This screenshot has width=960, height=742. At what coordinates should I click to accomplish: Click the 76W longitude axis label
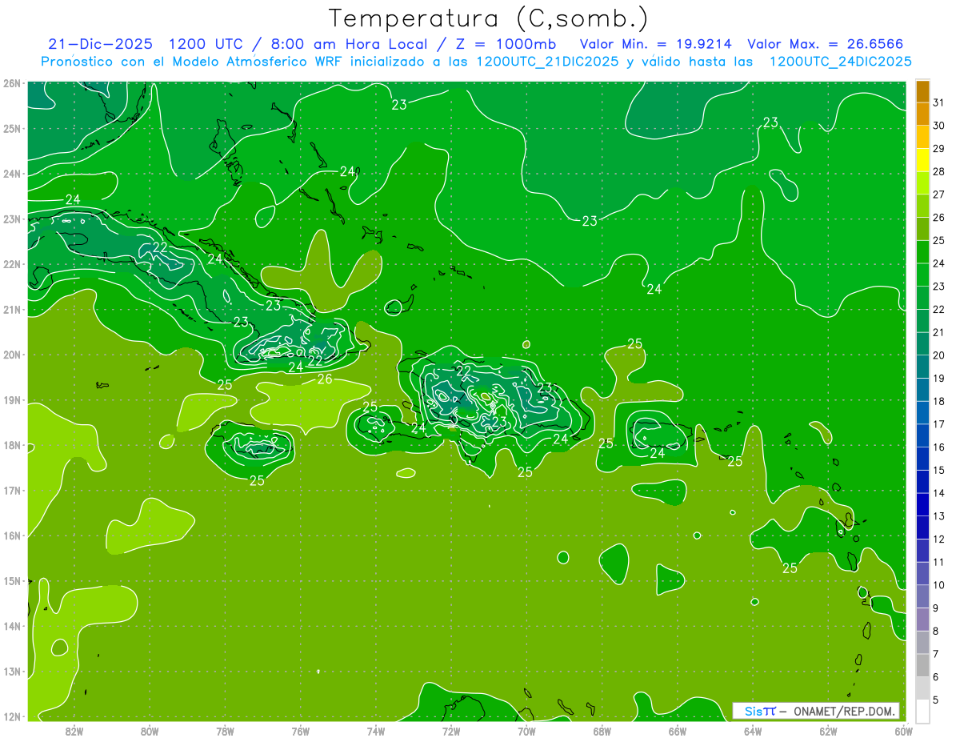pos(301,731)
